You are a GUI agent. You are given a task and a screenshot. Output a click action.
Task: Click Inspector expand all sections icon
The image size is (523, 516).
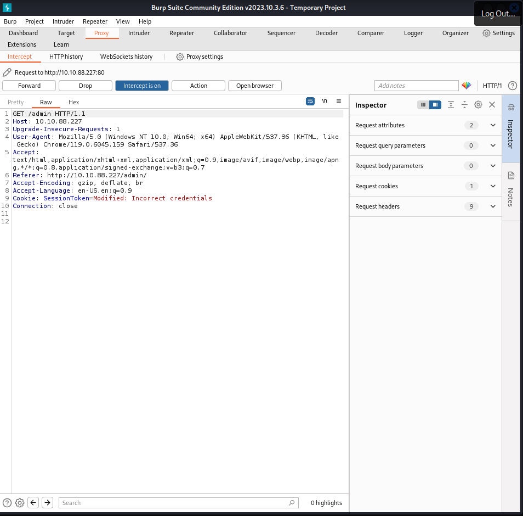[x=451, y=105]
